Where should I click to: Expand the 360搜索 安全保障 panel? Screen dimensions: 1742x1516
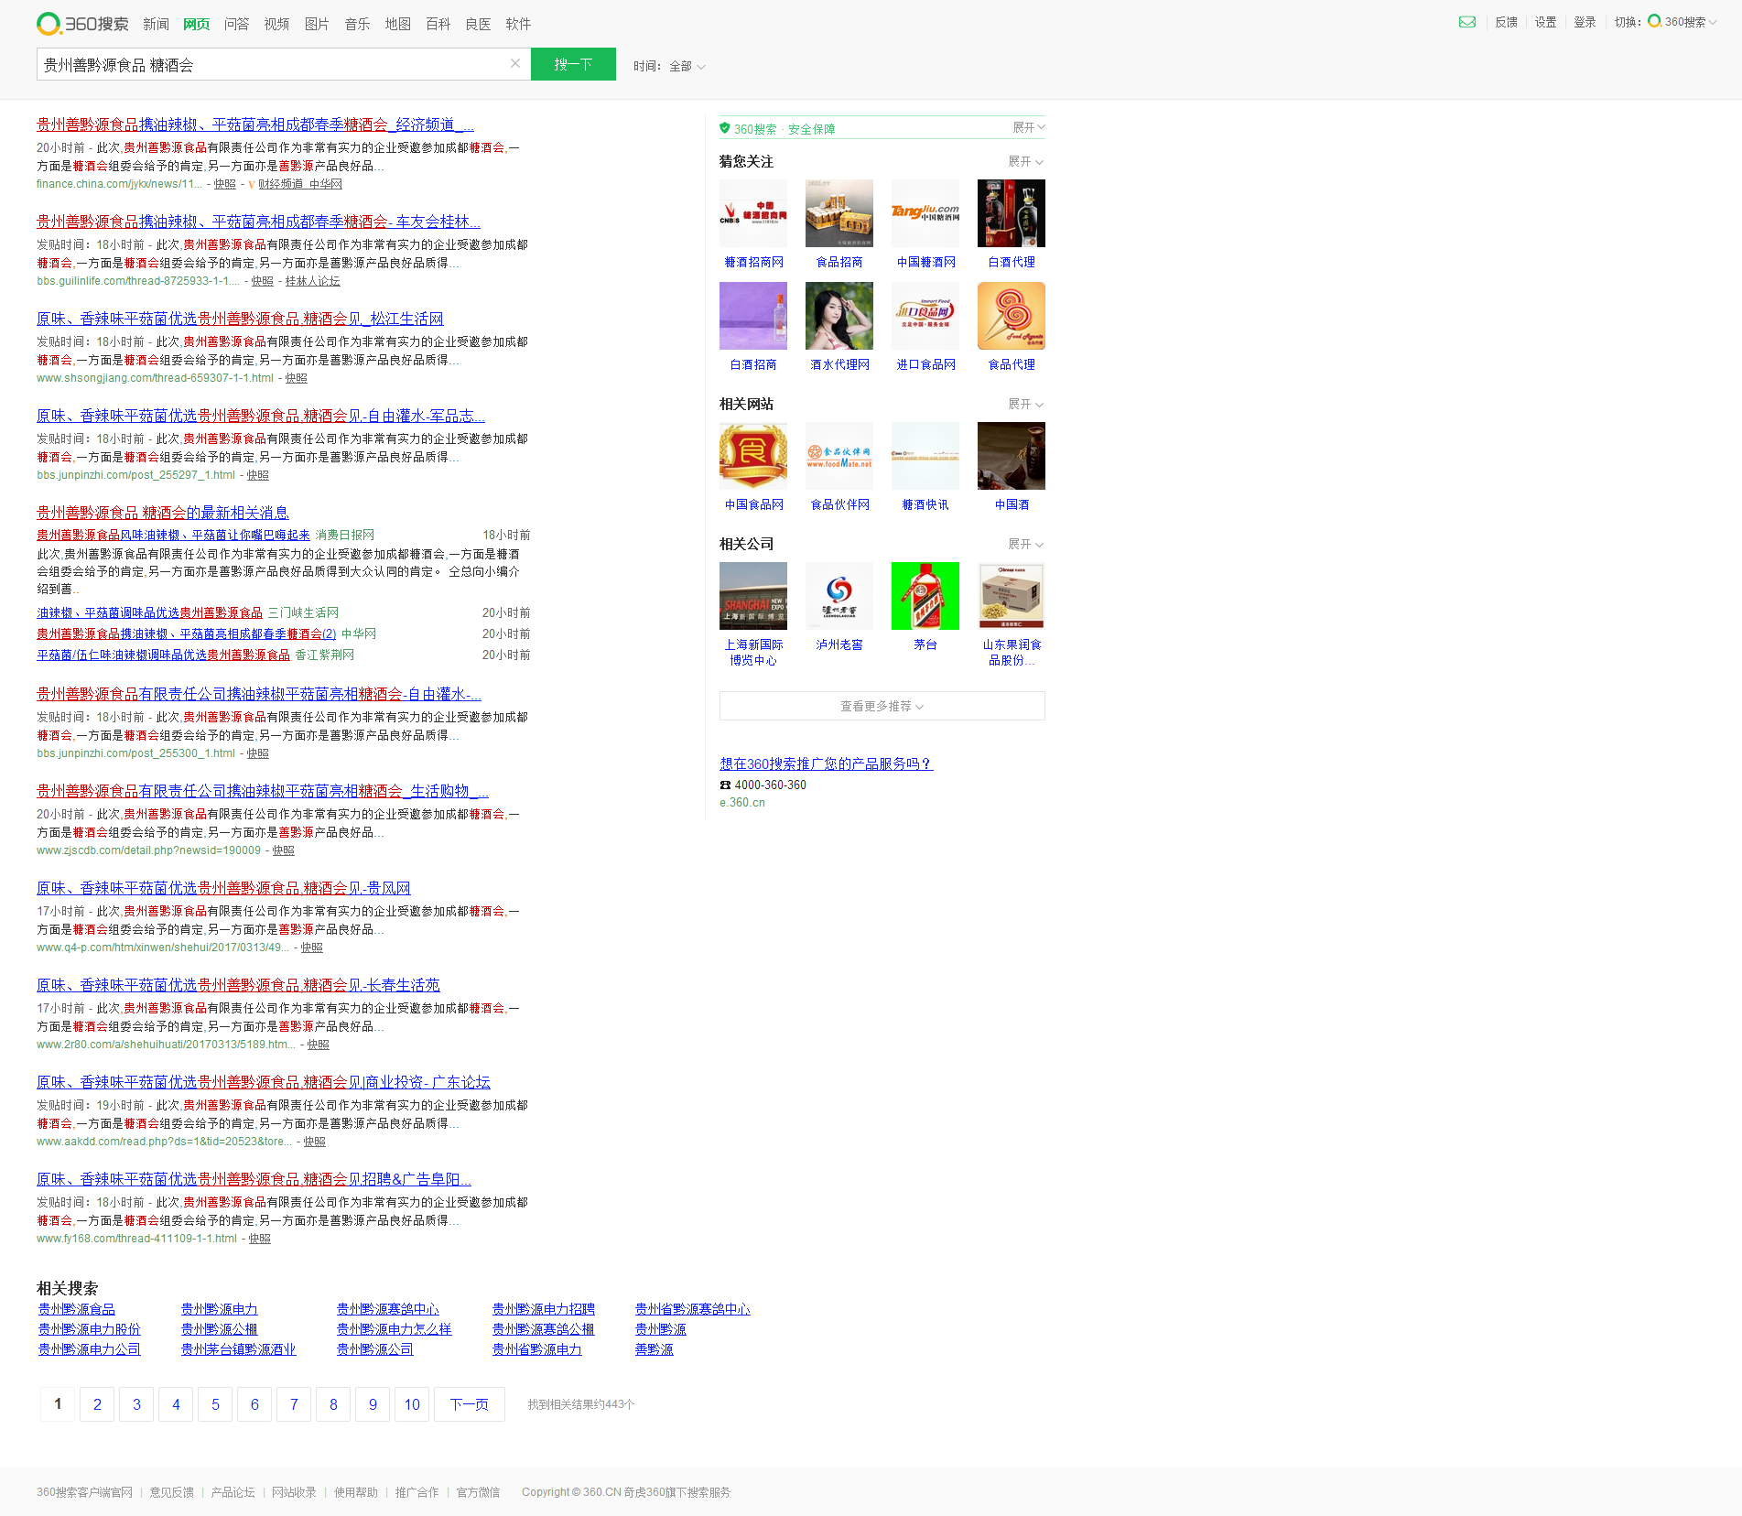tap(1028, 127)
